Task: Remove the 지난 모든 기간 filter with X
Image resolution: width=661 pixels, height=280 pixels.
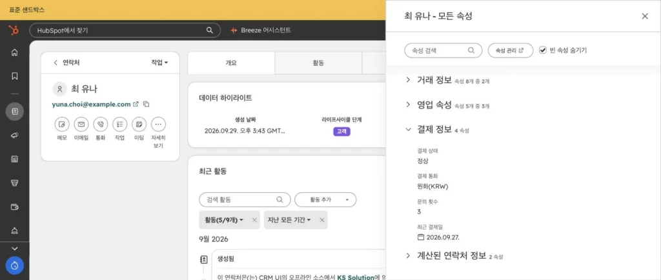Action: [322, 220]
